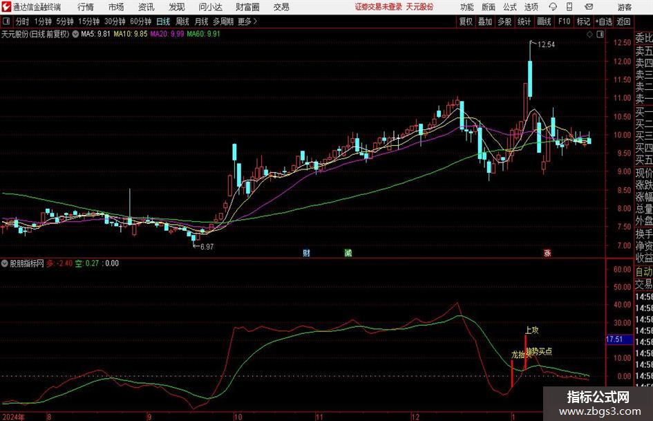Screen dimensions: 653x421
Task: Click the diamond icon above price axis
Action: pos(589,35)
